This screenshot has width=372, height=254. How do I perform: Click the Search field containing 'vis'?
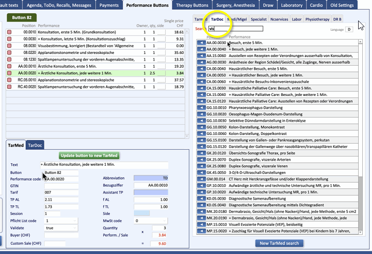point(235,29)
